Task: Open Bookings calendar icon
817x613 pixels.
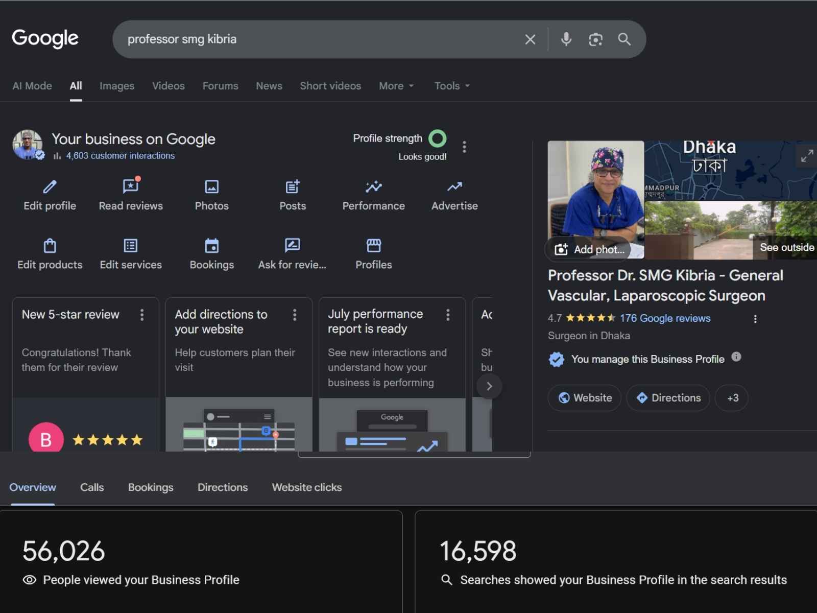Action: tap(211, 246)
